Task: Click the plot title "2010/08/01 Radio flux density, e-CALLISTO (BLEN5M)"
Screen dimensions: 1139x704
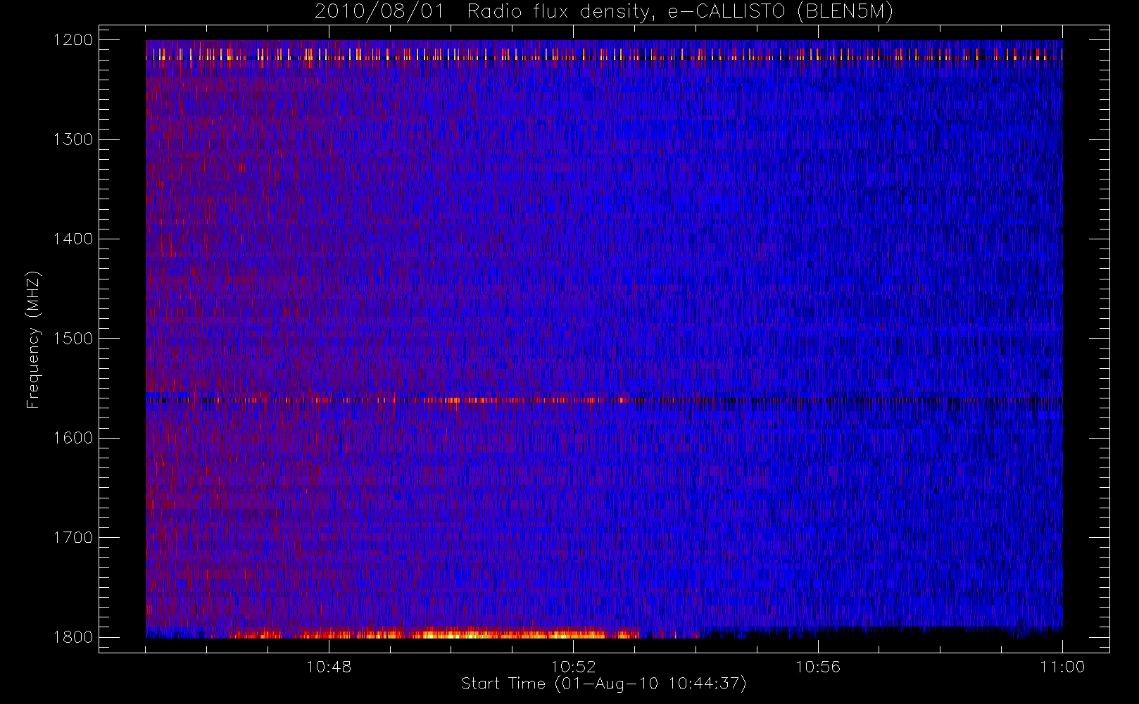Action: (x=604, y=12)
